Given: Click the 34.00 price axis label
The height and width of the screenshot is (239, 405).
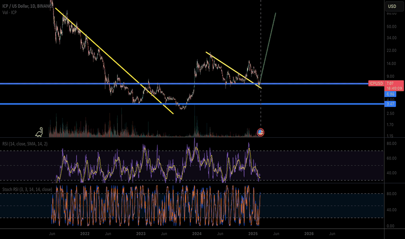Looking at the screenshot, I should (392, 38).
